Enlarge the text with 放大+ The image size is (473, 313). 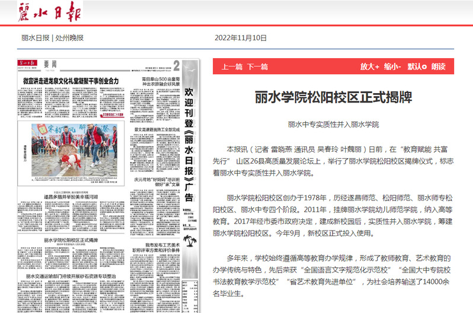pyautogui.click(x=369, y=66)
